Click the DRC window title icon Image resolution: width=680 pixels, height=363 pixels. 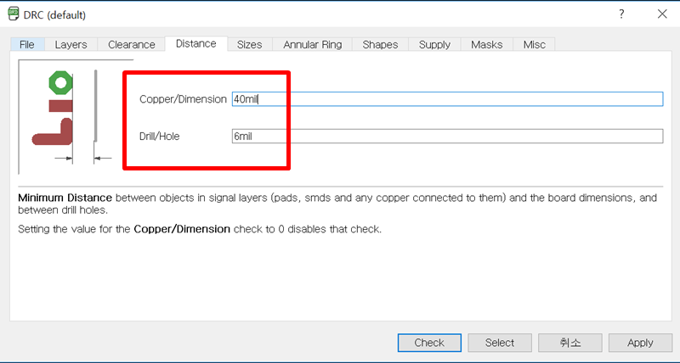14,14
